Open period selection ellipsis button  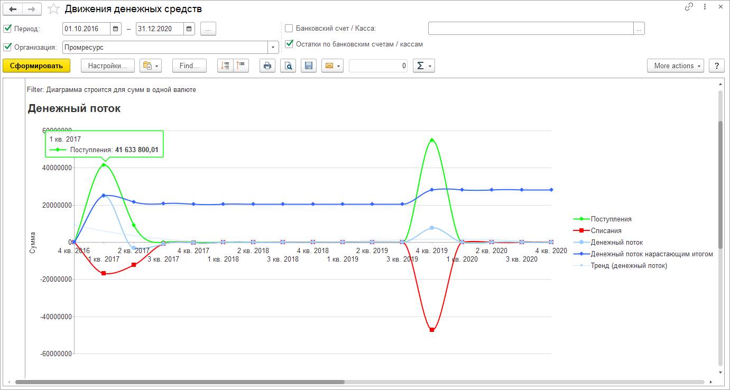(208, 29)
